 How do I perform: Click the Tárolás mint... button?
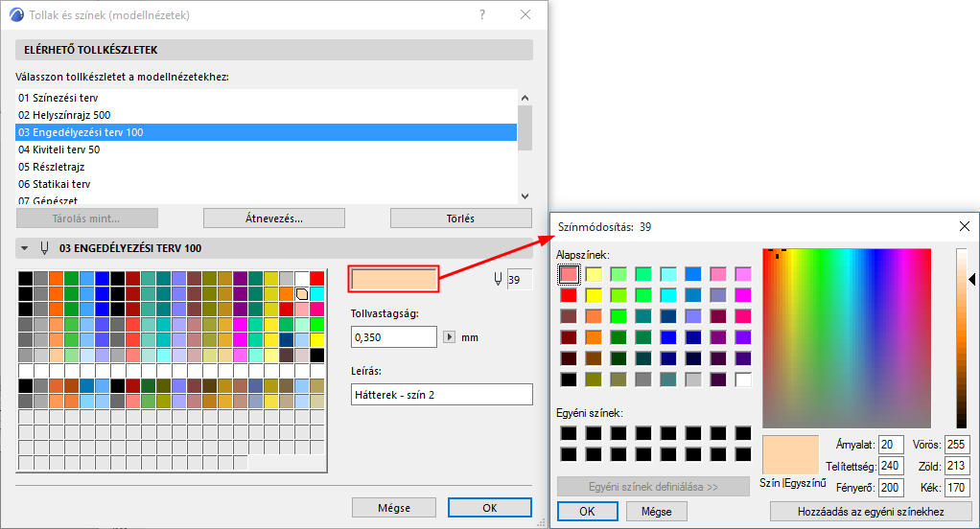(x=87, y=218)
